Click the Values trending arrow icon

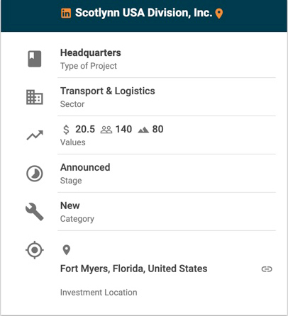pyautogui.click(x=35, y=135)
